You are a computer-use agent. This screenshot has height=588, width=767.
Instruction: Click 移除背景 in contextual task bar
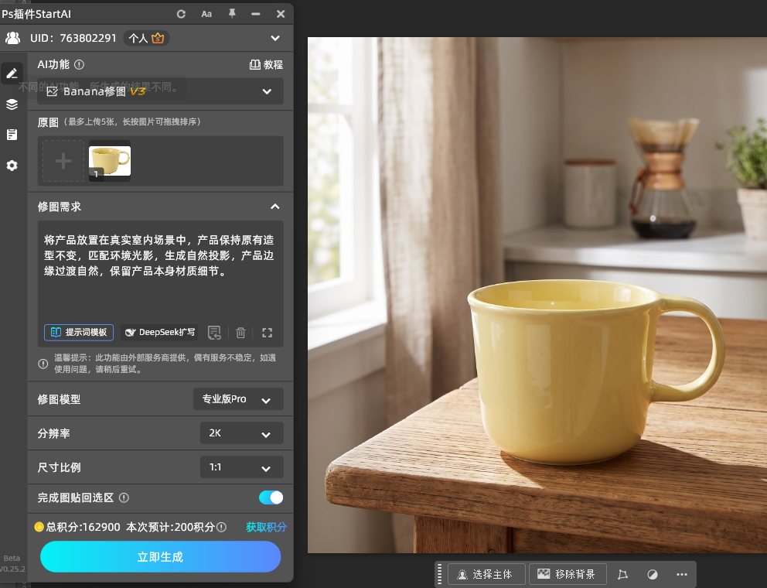(568, 574)
